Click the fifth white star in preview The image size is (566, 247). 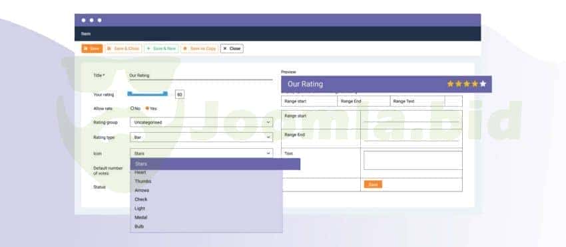click(483, 84)
